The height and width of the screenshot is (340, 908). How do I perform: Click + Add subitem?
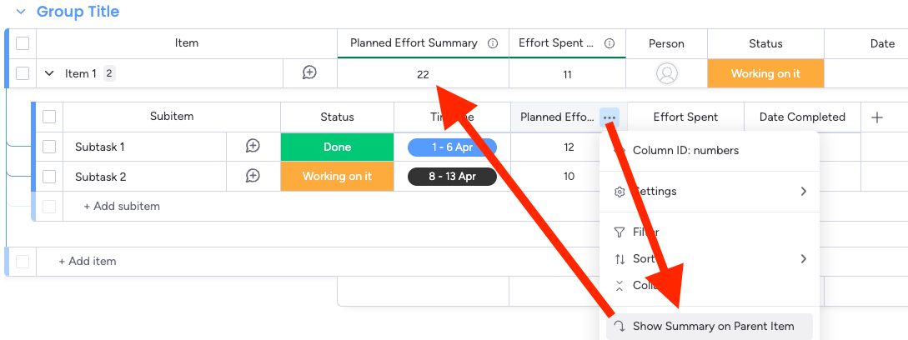122,206
